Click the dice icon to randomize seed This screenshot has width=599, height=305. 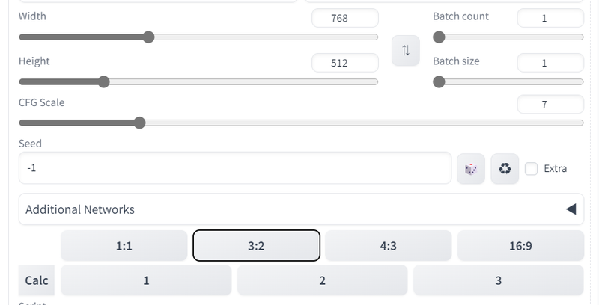click(471, 168)
